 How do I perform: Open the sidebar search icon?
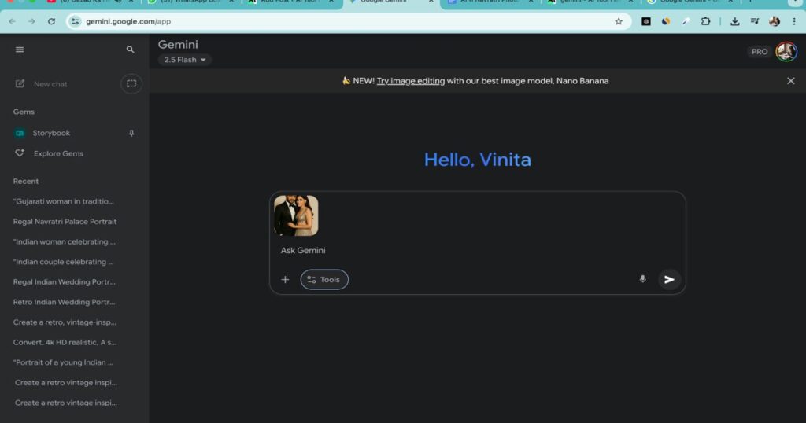point(130,50)
